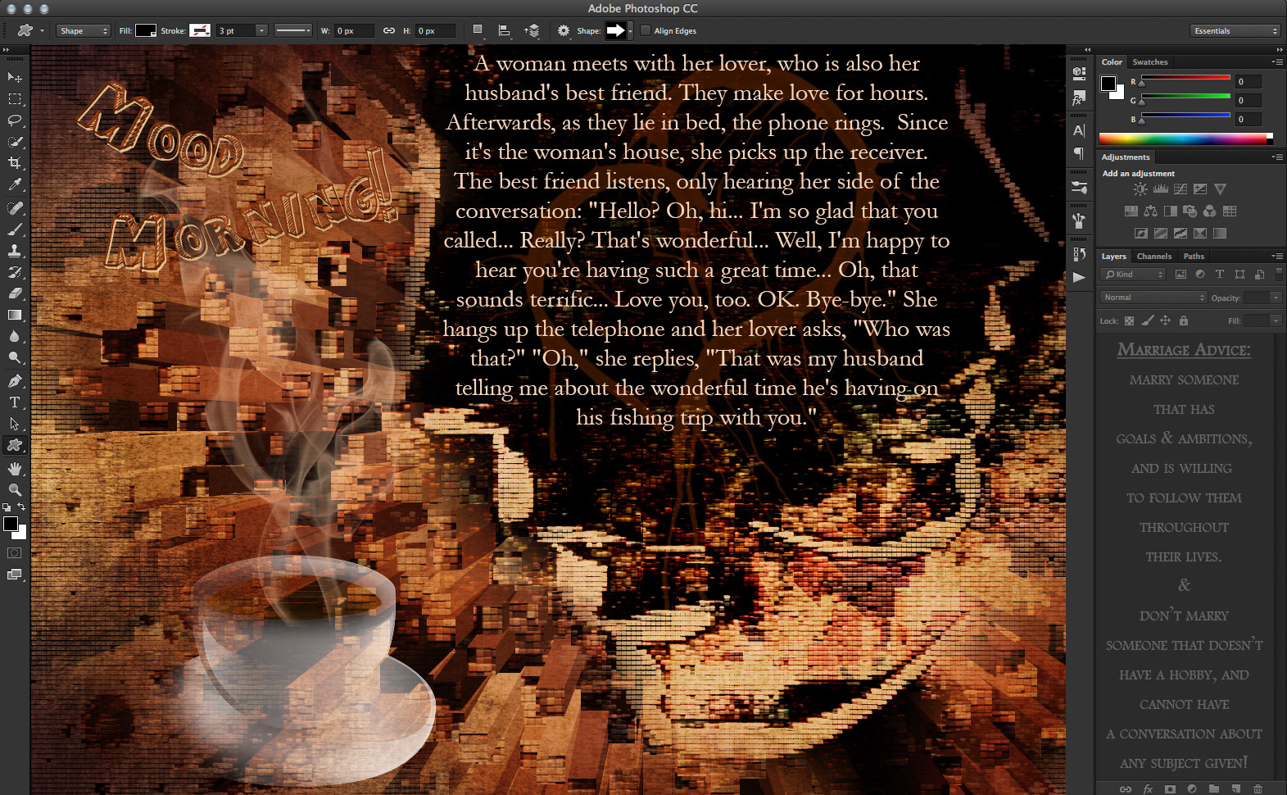This screenshot has width=1287, height=795.
Task: Select the Gradient tool
Action: [15, 315]
